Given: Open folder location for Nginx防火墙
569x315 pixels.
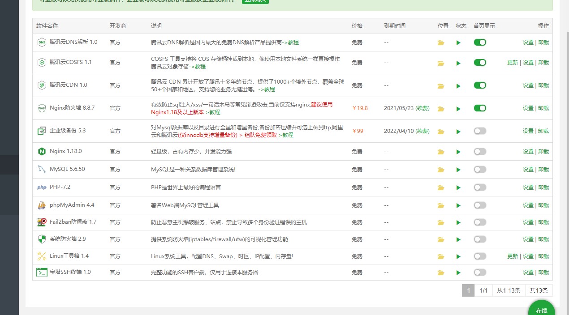Looking at the screenshot, I should [441, 109].
